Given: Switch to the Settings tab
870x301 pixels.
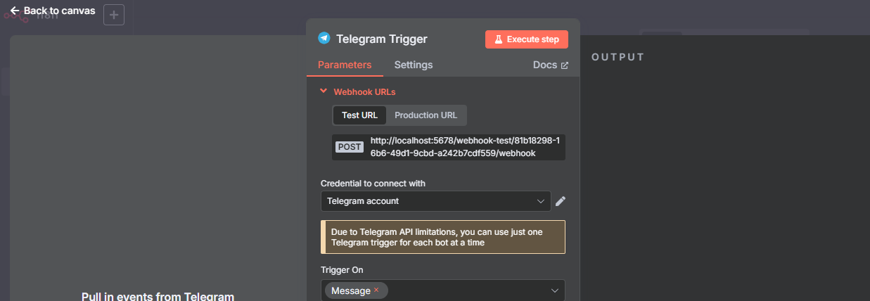Looking at the screenshot, I should (414, 65).
